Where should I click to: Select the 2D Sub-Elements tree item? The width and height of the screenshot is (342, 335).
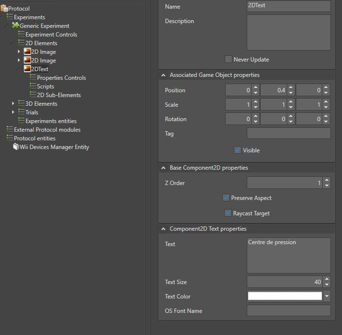coord(59,95)
